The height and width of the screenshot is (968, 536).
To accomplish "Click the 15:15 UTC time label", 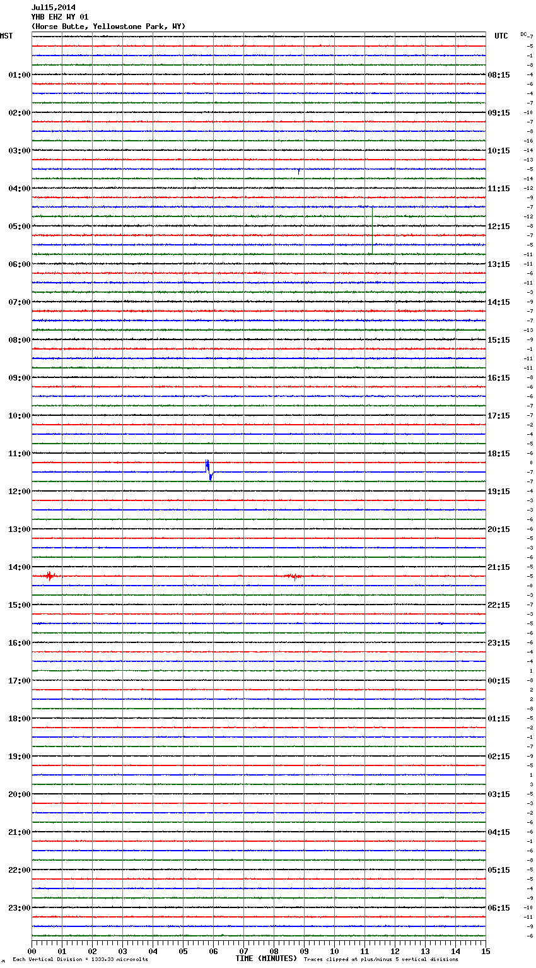I will pos(499,340).
